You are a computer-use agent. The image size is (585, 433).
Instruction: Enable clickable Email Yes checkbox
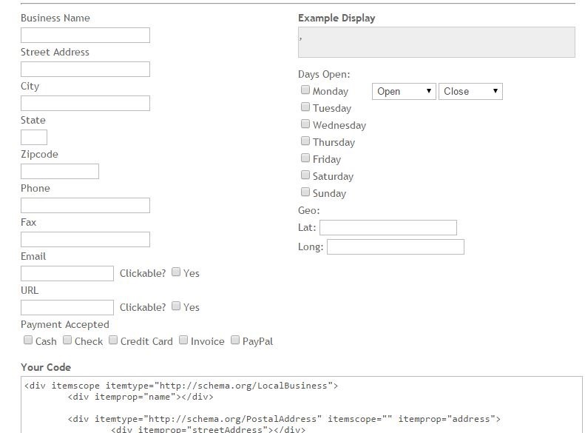click(176, 272)
